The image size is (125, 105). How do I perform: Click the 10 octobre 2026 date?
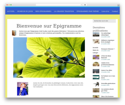point(105,72)
